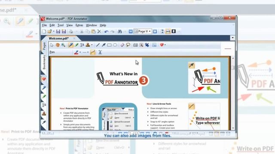The width and height of the screenshot is (275, 154).
Task: Create a new document with the blank page icon
Action: pos(44,31)
